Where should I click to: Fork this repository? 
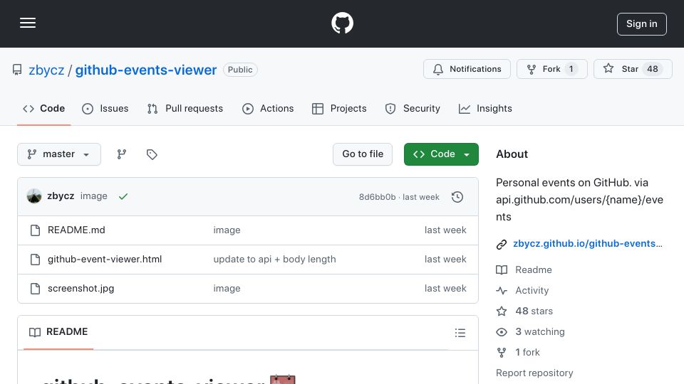[x=551, y=69]
